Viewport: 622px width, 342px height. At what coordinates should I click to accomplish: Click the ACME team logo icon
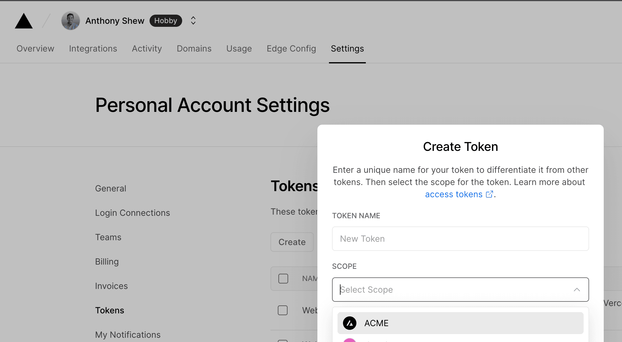[350, 323]
